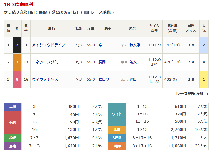Click the orange bracket 7 color box
Viewport: 213px width, 153px height.
point(17,62)
